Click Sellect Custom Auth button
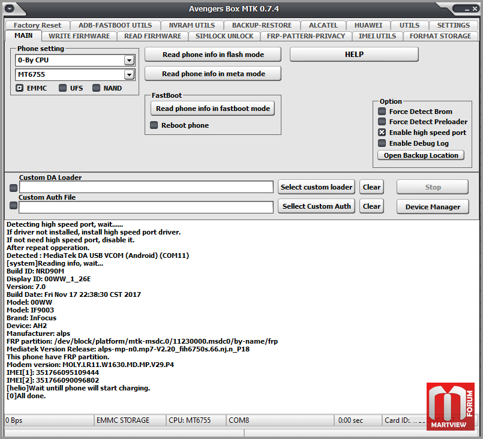 click(316, 206)
